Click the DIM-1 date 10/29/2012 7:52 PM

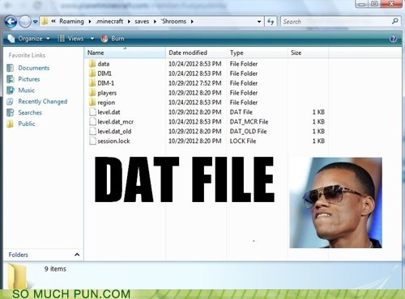pos(195,83)
